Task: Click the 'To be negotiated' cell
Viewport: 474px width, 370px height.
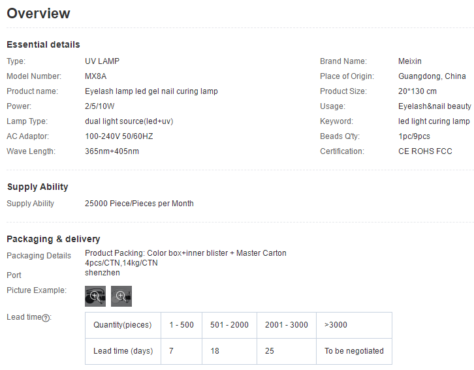Action: [x=354, y=351]
